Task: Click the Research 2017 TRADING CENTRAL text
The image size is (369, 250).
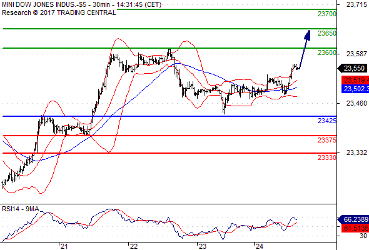Action: (59, 12)
